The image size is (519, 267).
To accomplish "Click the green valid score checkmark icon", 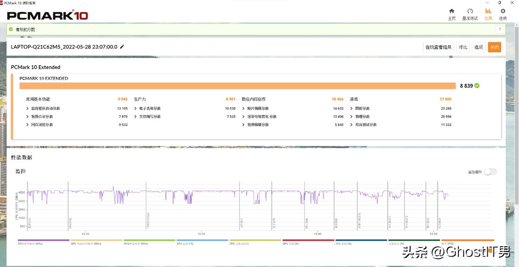I will 11,29.
